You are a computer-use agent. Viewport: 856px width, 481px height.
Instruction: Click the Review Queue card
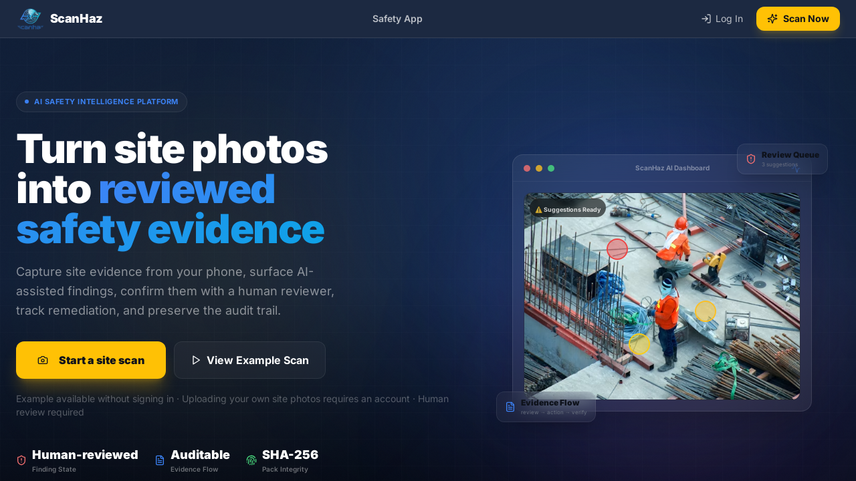(782, 159)
